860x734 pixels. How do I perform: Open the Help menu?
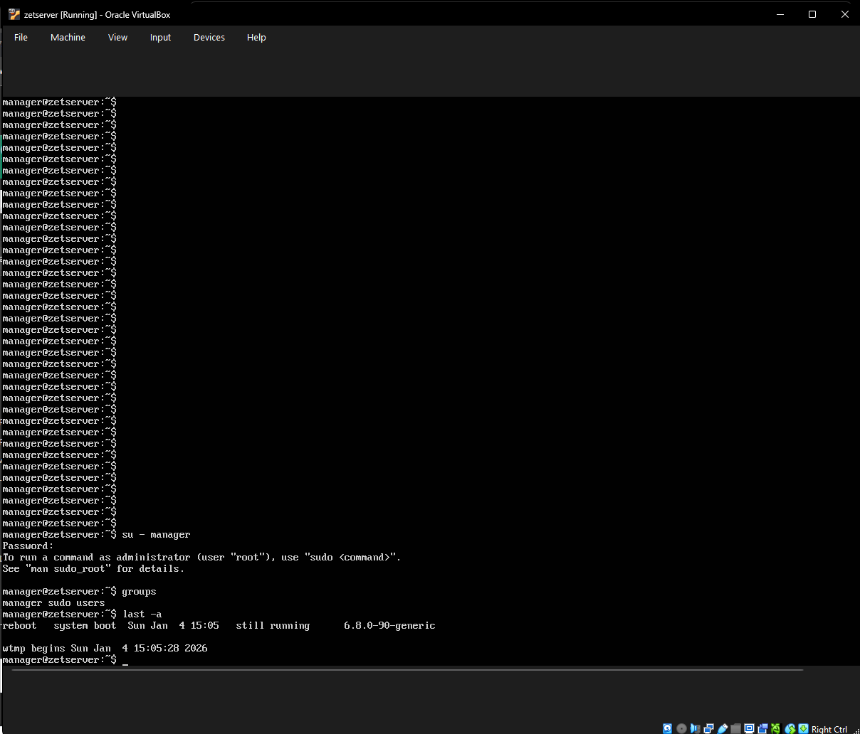pyautogui.click(x=256, y=37)
